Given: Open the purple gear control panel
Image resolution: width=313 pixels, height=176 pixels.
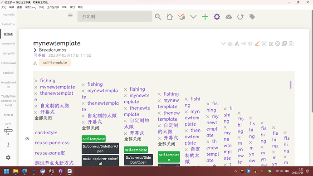Looking at the screenshot, I should pyautogui.click(x=217, y=17).
